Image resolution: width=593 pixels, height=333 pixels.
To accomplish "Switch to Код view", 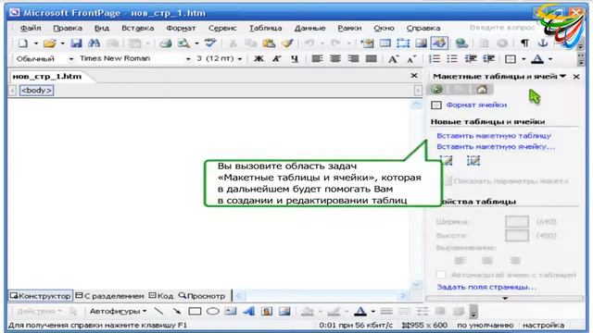I will pyautogui.click(x=161, y=296).
